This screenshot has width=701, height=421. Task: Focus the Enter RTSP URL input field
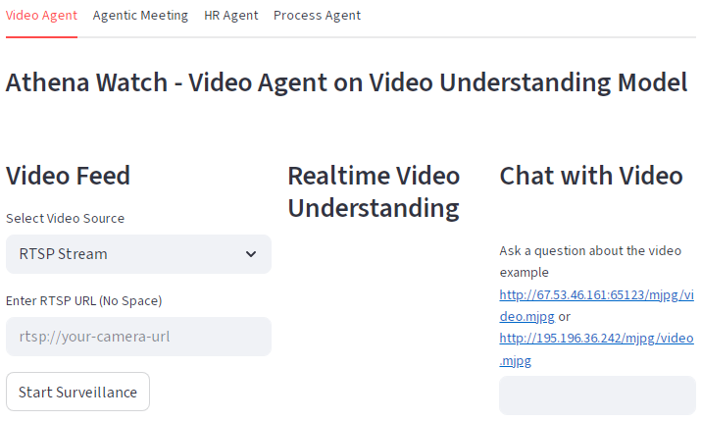[137, 337]
